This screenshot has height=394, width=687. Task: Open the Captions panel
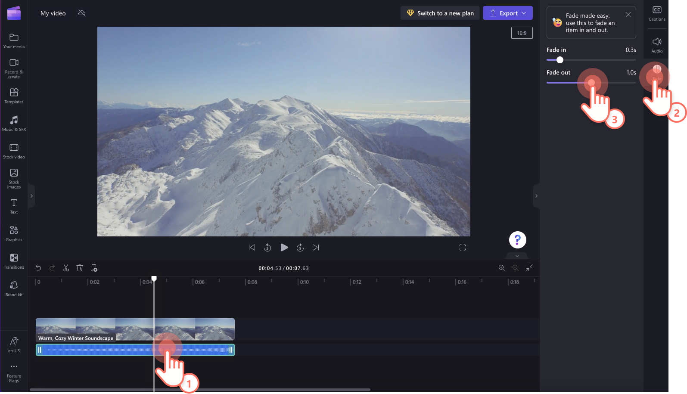[657, 14]
